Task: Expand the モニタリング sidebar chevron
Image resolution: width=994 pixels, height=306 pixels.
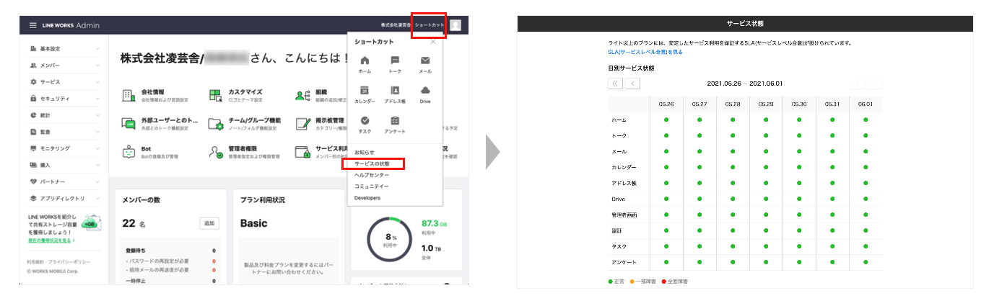Action: tap(97, 148)
